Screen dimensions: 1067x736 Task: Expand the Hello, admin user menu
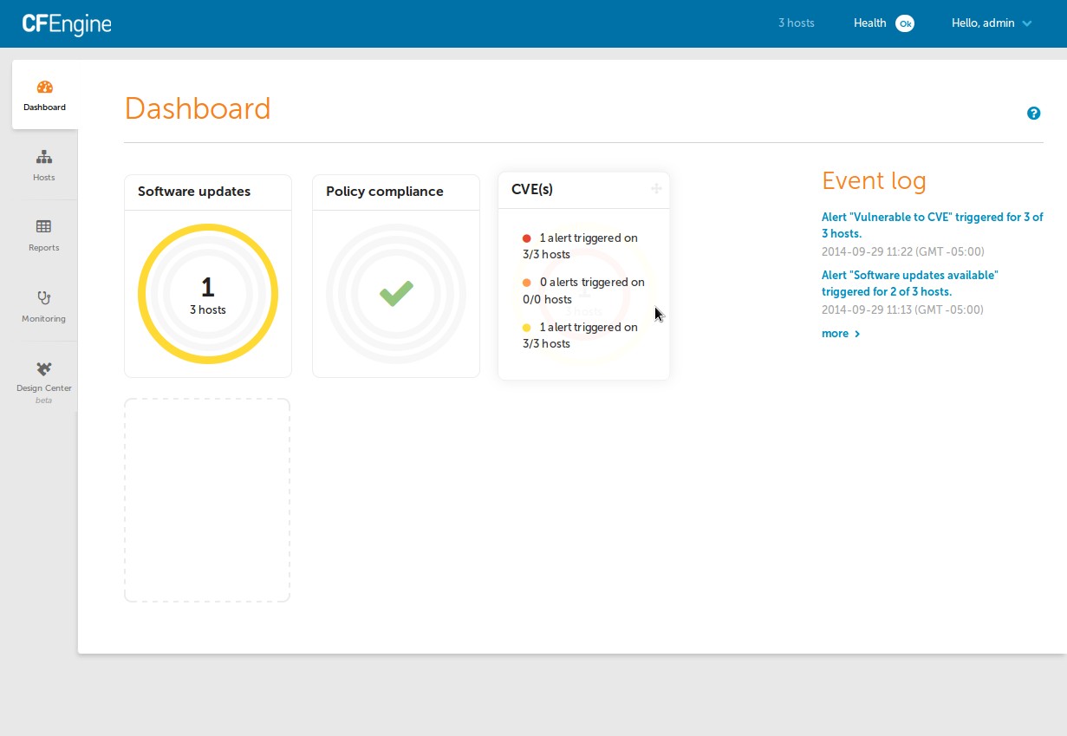coord(992,23)
